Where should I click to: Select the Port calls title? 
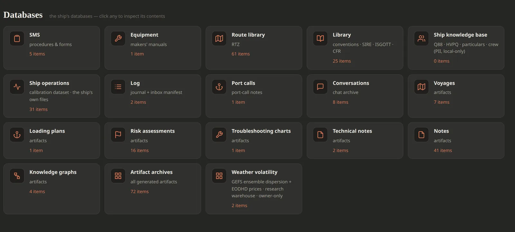[243, 83]
